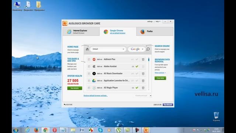The height and width of the screenshot is (133, 236).
Task: Click the Adblock Plus name text
Action: click(110, 59)
